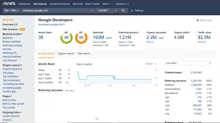Open Broken backlinks in sidebar

[x=12, y=42]
